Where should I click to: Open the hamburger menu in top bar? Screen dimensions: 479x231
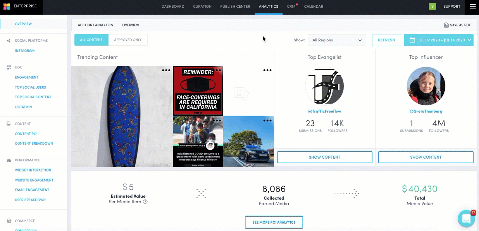(x=472, y=7)
